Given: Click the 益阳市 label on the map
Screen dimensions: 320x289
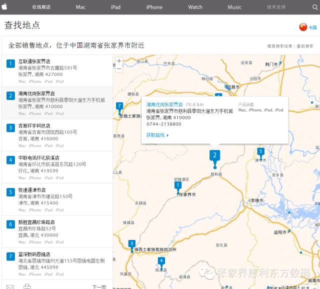Looking at the screenshot, I should [280, 232].
